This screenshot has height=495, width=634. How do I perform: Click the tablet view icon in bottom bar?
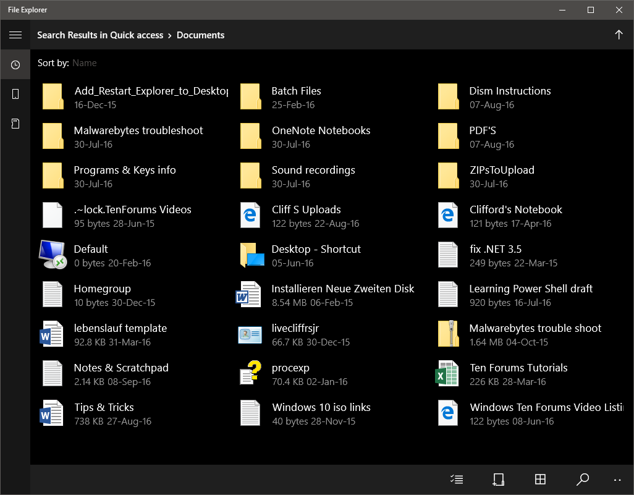click(x=499, y=480)
